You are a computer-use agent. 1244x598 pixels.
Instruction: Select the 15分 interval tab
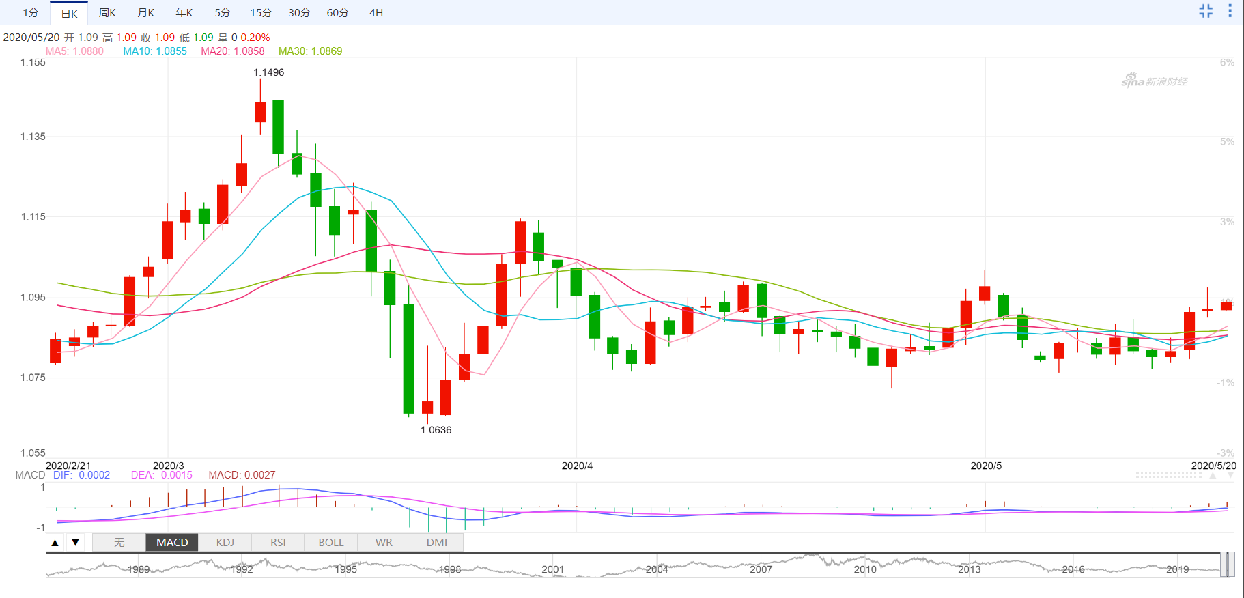click(261, 13)
